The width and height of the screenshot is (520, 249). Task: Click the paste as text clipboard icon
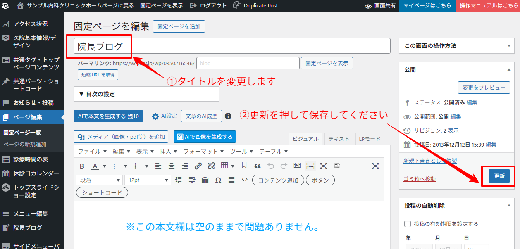pyautogui.click(x=205, y=180)
